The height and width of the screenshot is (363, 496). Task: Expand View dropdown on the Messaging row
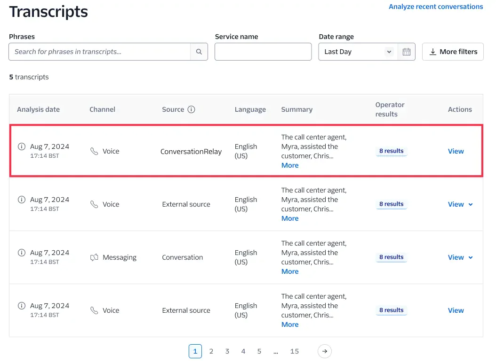tap(471, 257)
